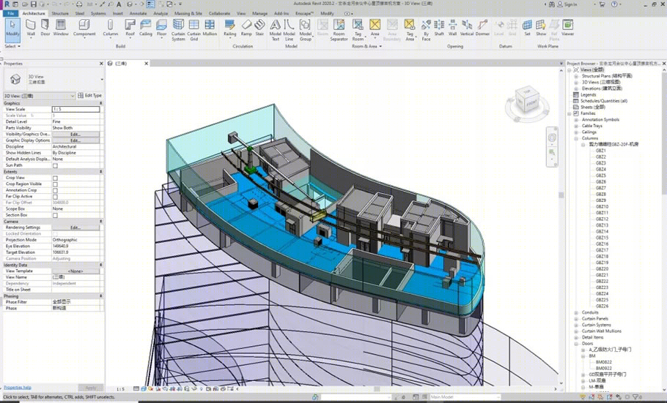Select the Area tool in Room & Area
The width and height of the screenshot is (667, 403).
(375, 29)
